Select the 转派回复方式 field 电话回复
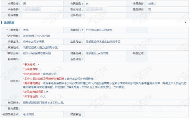 point(43,114)
